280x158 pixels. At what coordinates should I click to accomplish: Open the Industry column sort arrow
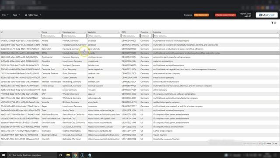click(277, 32)
